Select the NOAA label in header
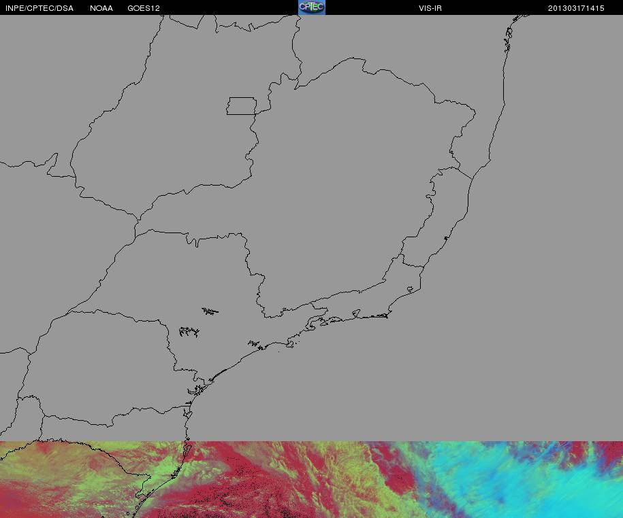 101,8
